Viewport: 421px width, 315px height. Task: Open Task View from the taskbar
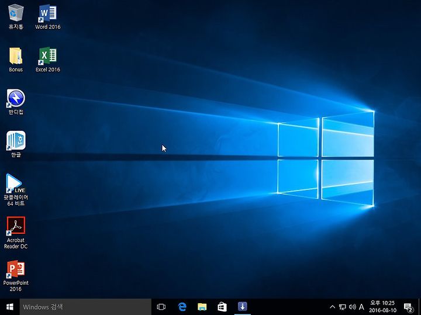[x=161, y=307]
